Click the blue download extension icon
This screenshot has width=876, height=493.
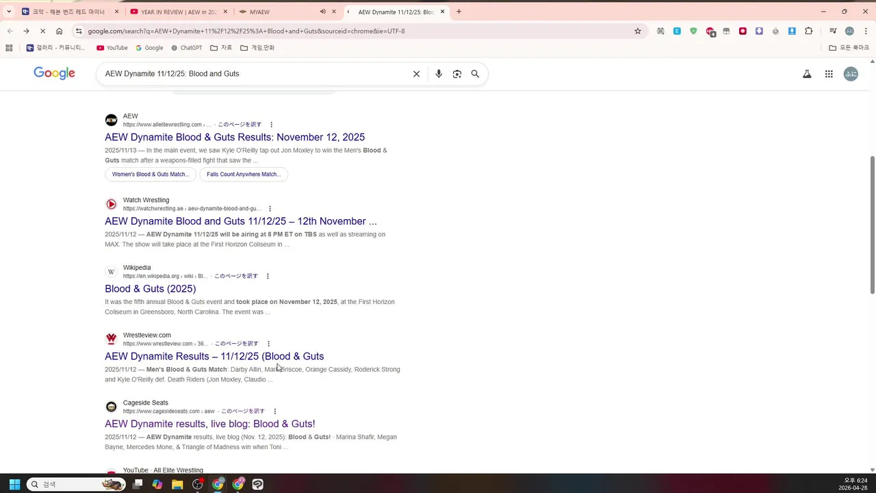tap(792, 31)
